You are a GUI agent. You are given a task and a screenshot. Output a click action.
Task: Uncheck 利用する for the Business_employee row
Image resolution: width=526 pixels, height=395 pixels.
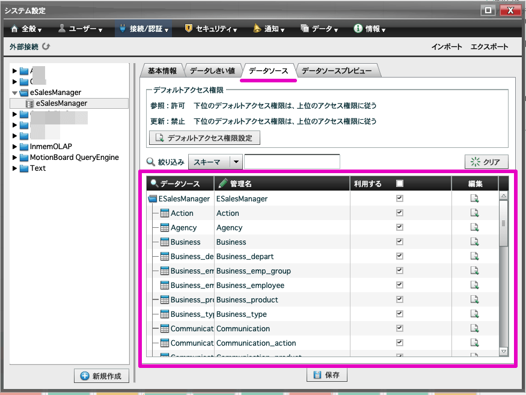(400, 284)
